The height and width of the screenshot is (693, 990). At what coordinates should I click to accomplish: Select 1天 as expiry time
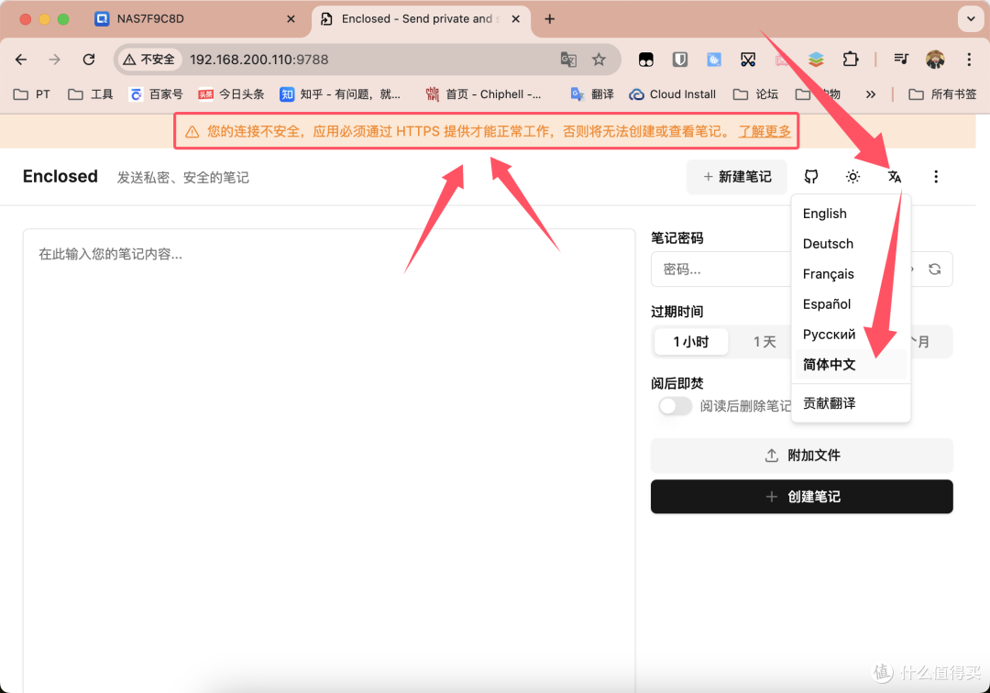(764, 341)
